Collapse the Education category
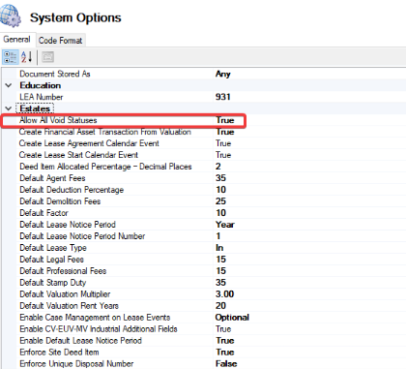Image resolution: width=406 pixels, height=369 pixels. (x=9, y=85)
